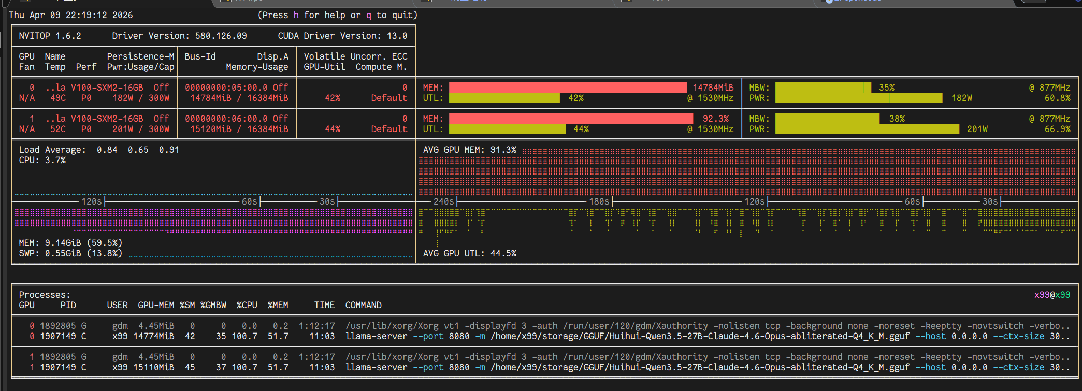Click the x99@x99 user host label
Viewport: 1082px width, 391px height.
[1052, 295]
